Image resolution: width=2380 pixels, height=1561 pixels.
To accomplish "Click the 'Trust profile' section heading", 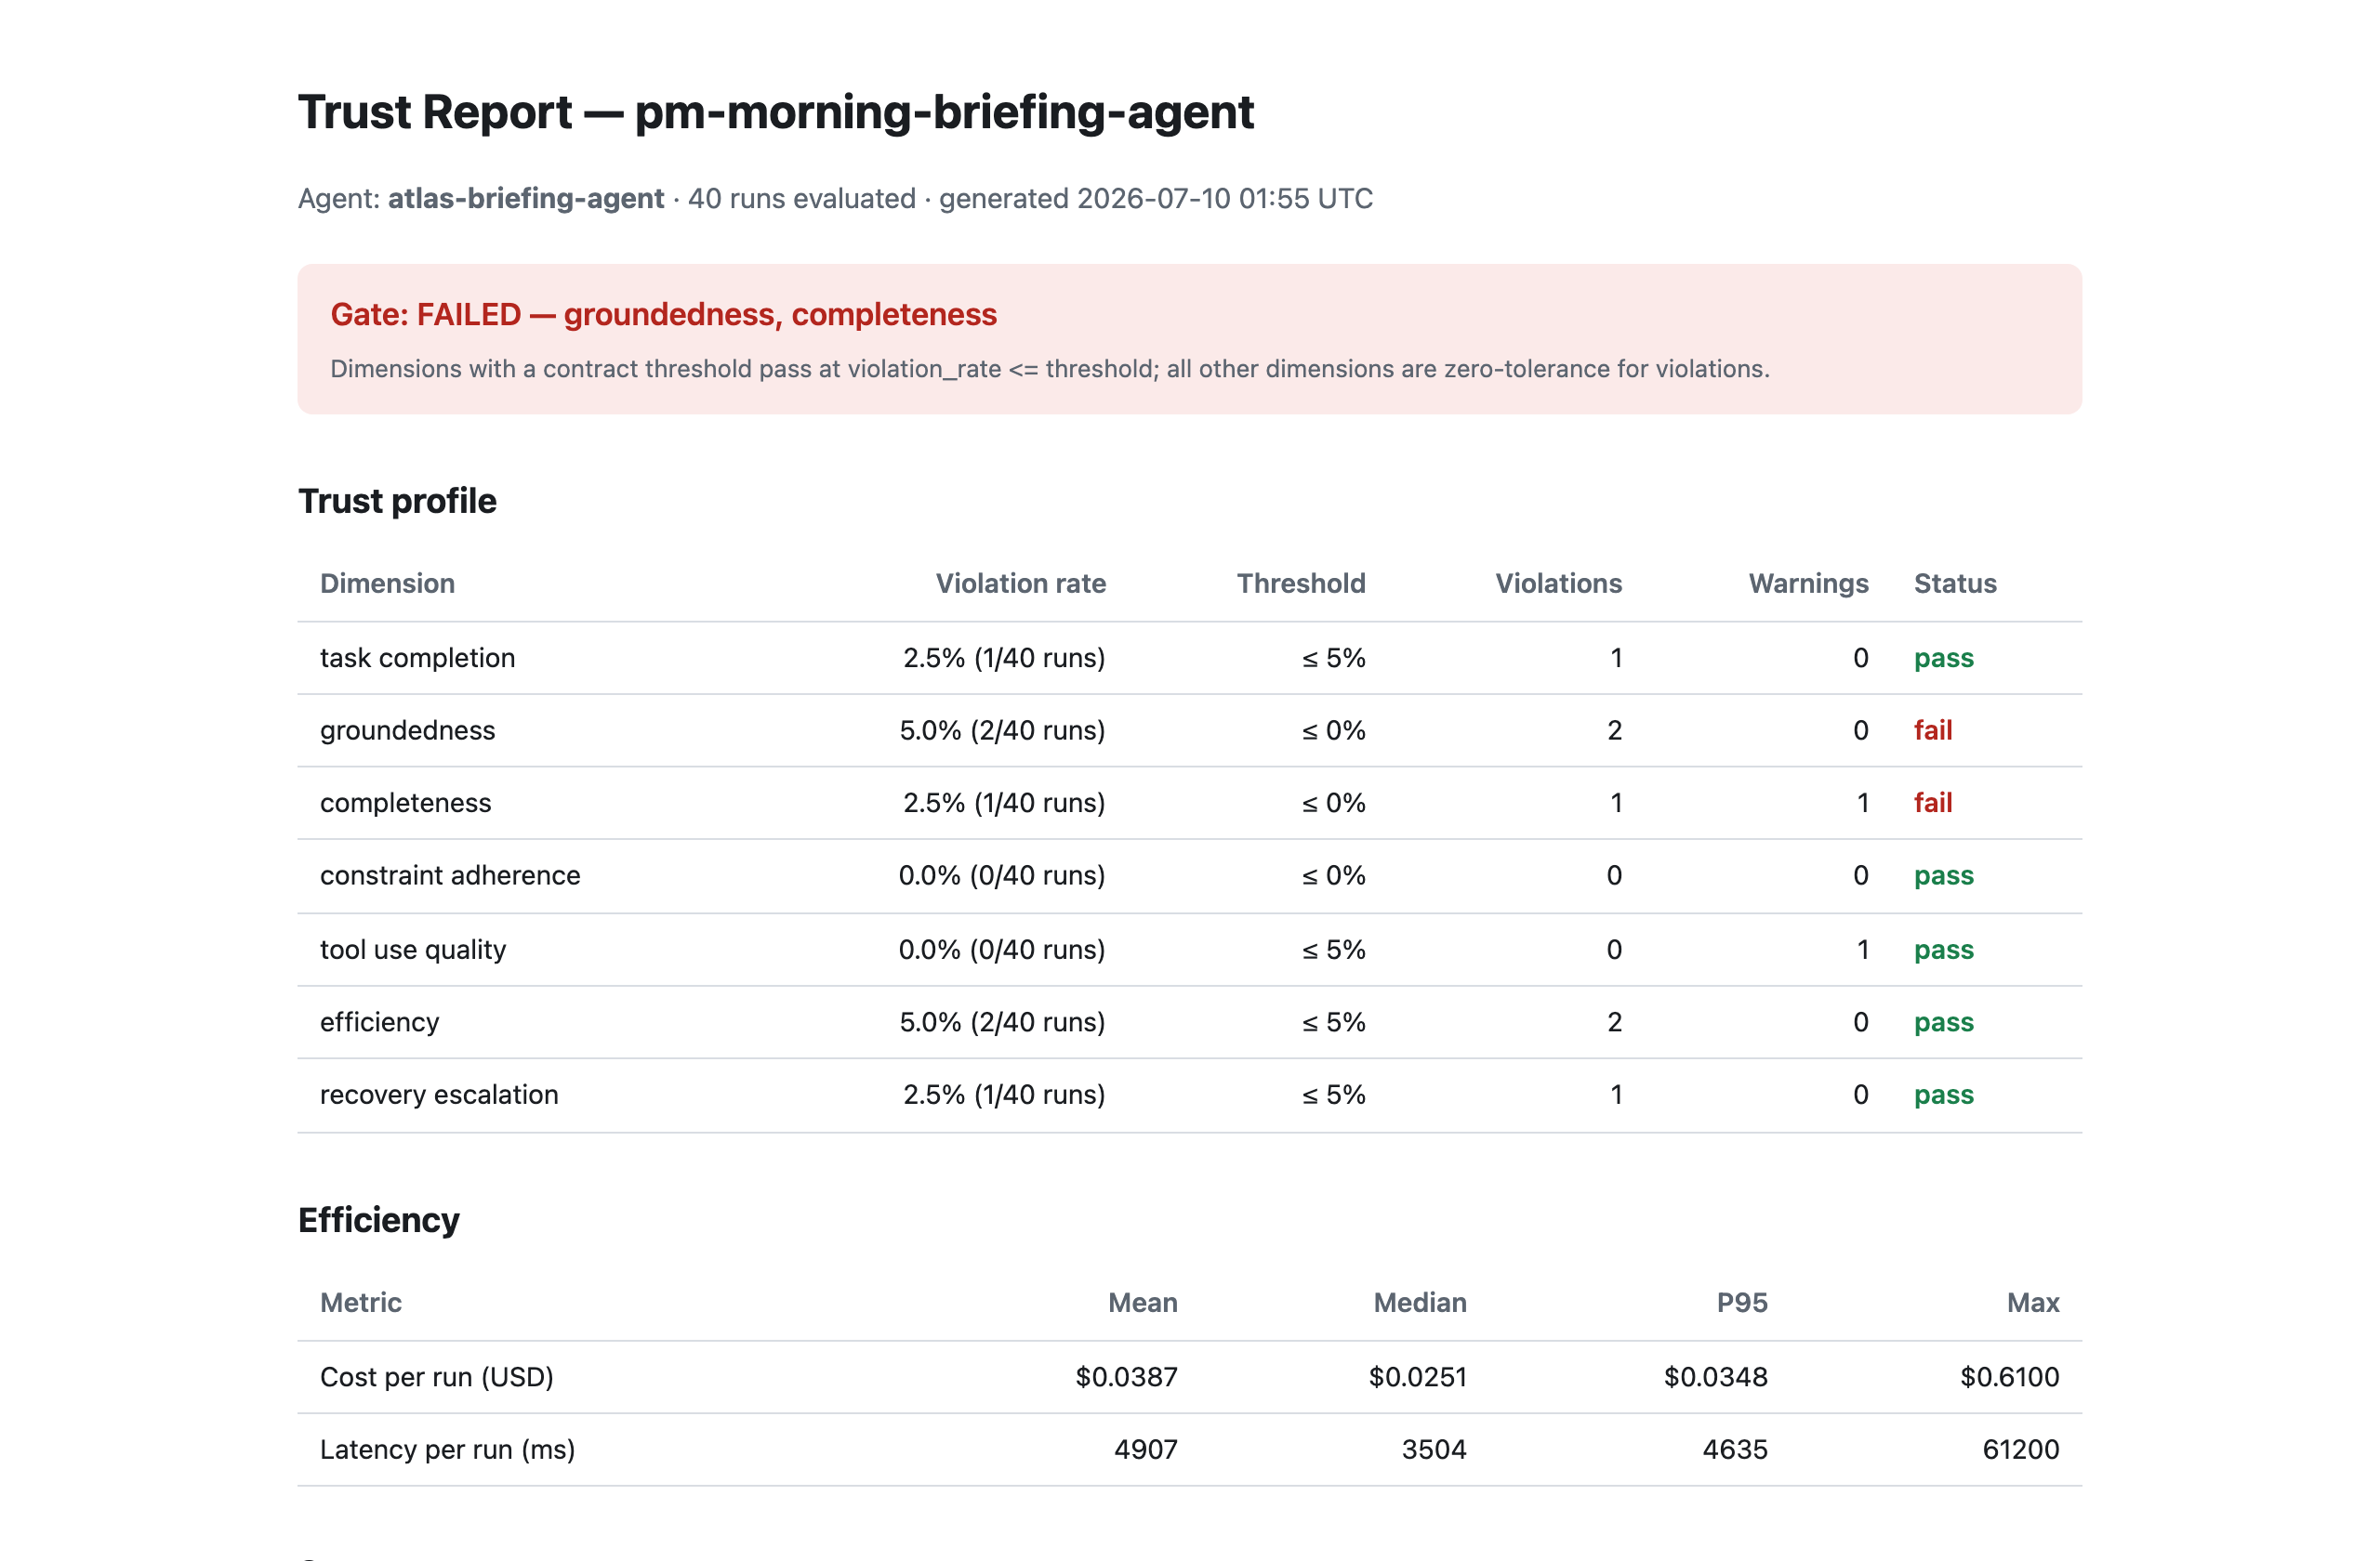I will pos(397,501).
